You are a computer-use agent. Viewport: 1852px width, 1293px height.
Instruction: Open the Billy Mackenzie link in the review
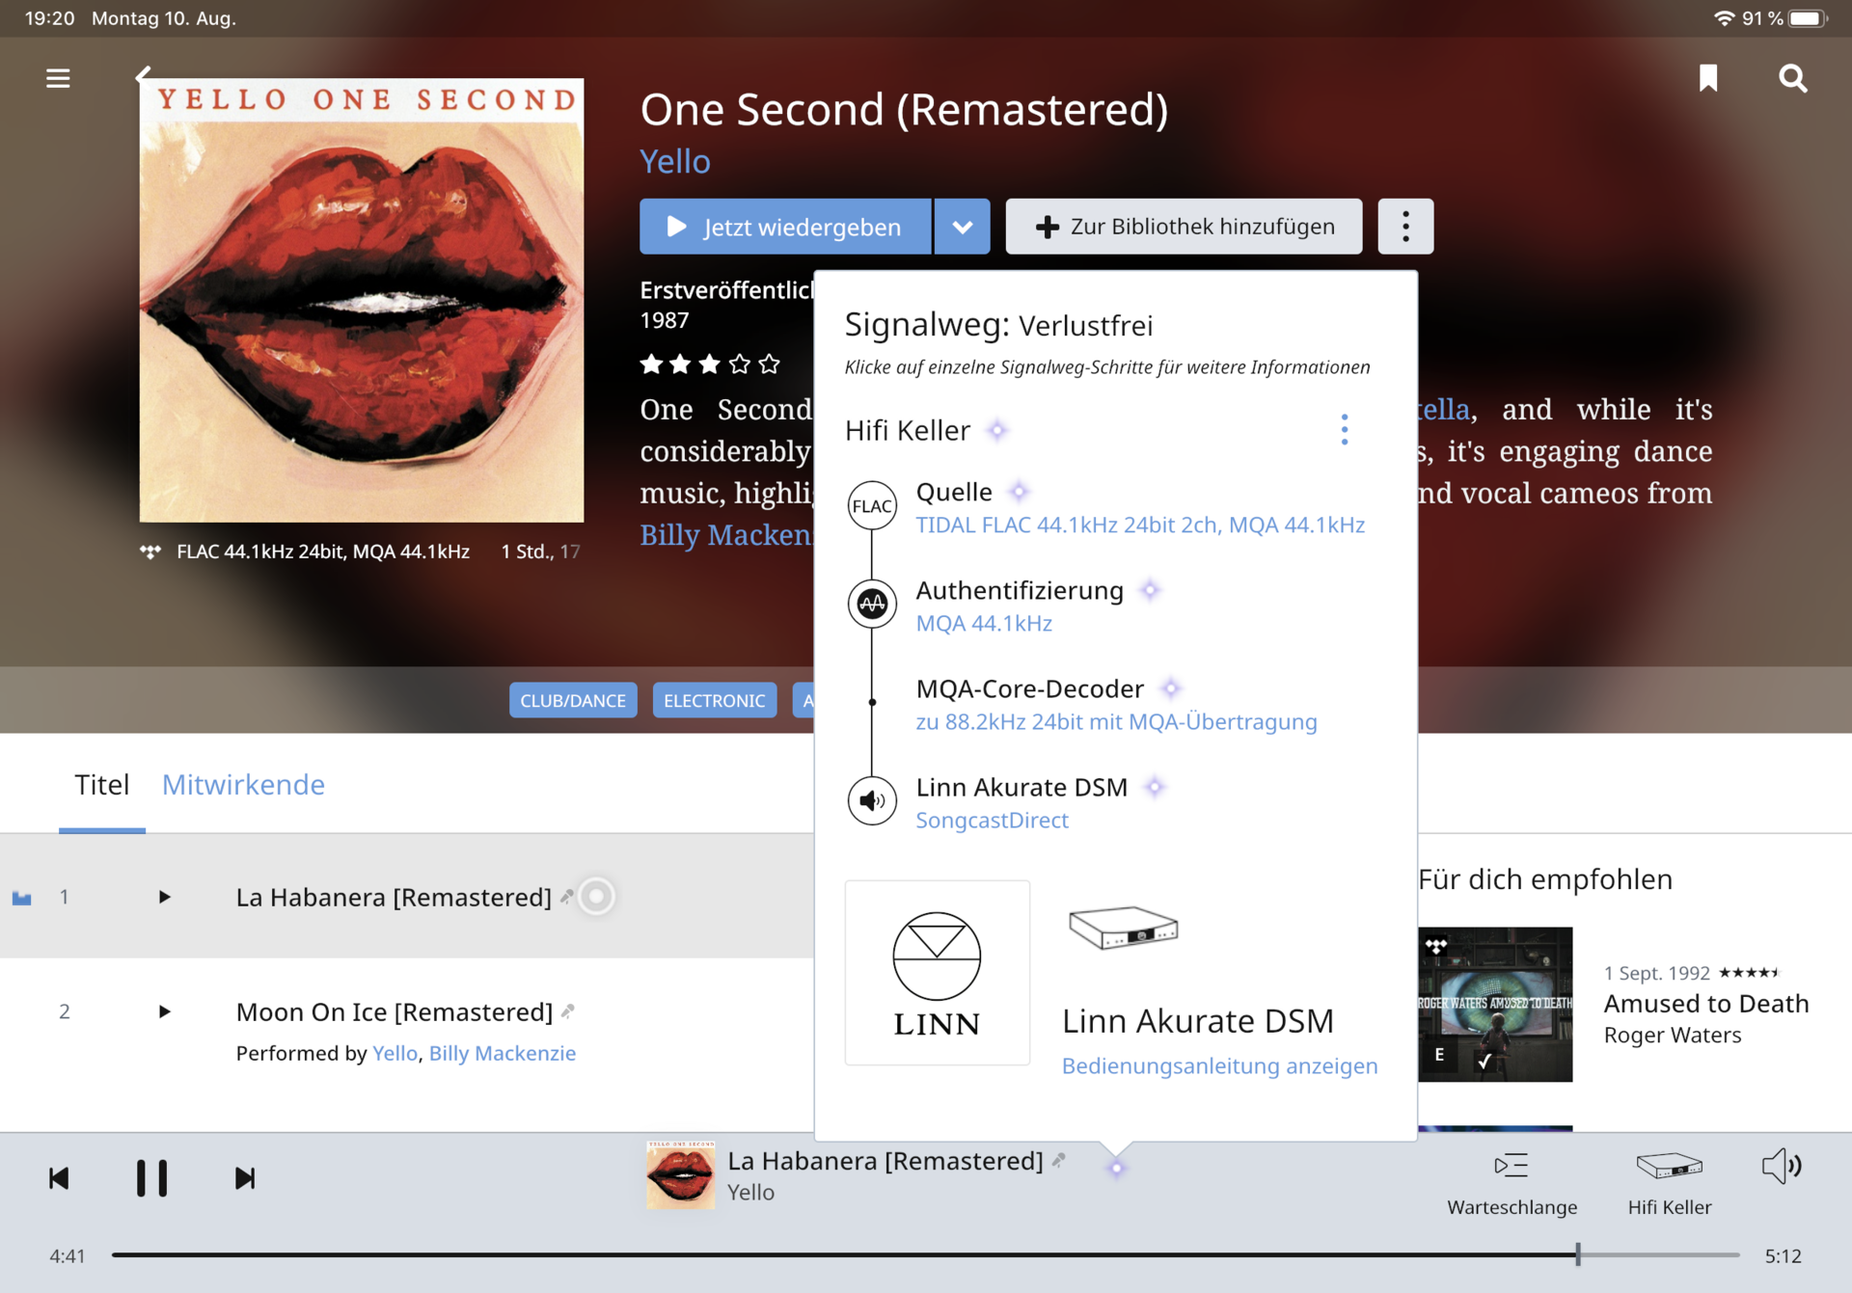point(726,534)
